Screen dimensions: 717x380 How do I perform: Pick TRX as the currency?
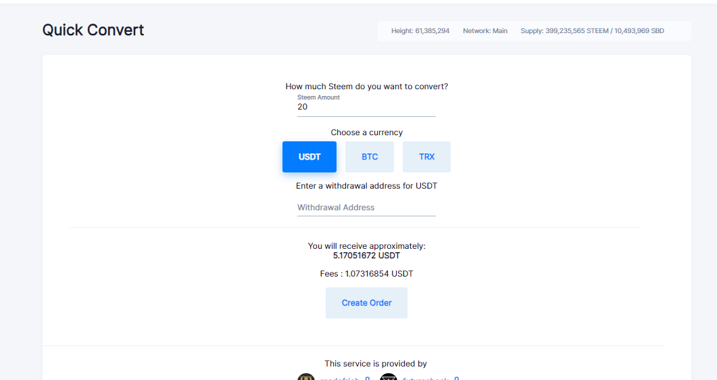coord(426,157)
